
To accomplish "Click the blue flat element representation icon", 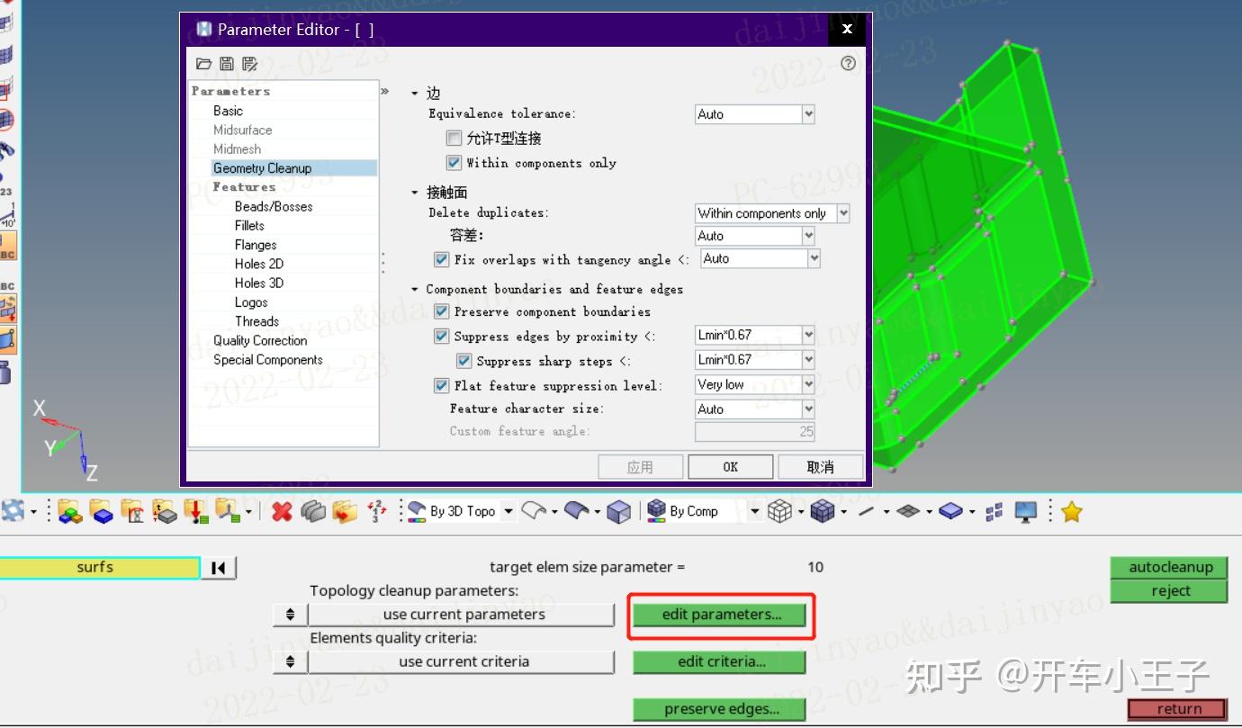I will 951,512.
